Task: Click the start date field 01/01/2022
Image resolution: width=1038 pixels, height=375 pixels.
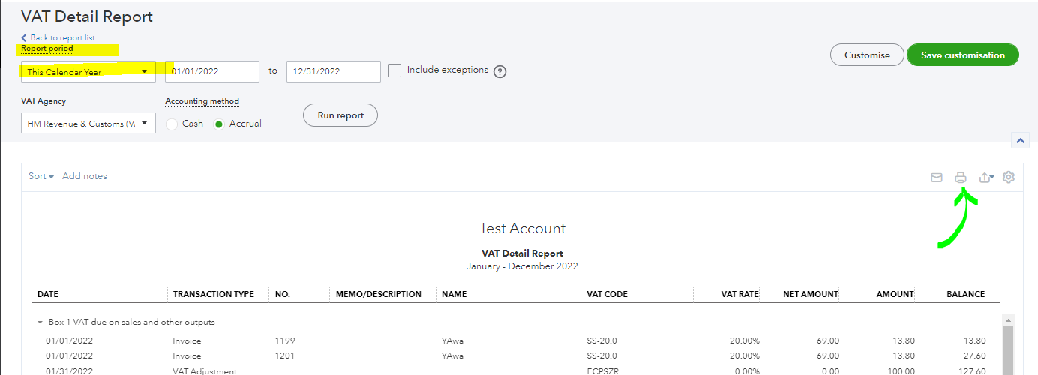Action: (212, 71)
